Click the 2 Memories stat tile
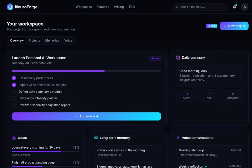The image size is (252, 168). point(233,95)
